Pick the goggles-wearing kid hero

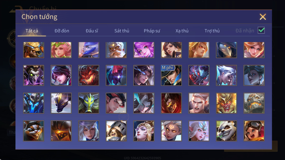(x=254, y=131)
